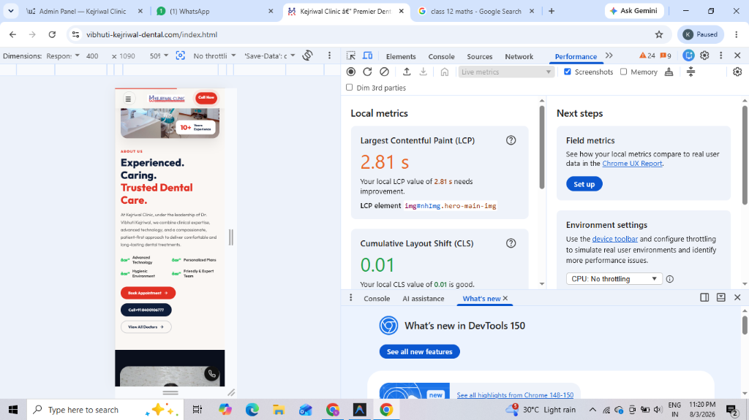Click Book Appointment button on site
749x420 pixels.
148,293
